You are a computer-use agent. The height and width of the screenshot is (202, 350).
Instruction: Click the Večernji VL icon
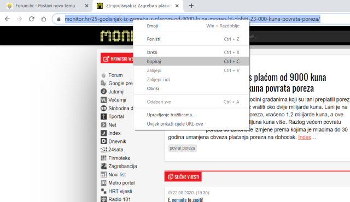tap(103, 100)
